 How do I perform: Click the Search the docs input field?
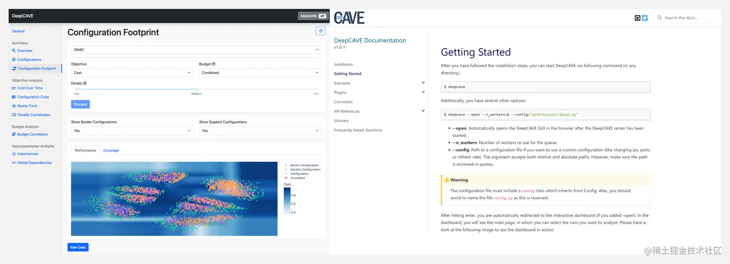point(688,18)
